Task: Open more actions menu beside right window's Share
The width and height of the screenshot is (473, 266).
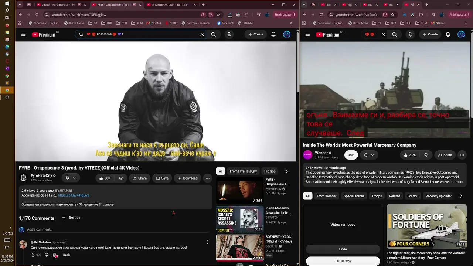Action: 462,155
